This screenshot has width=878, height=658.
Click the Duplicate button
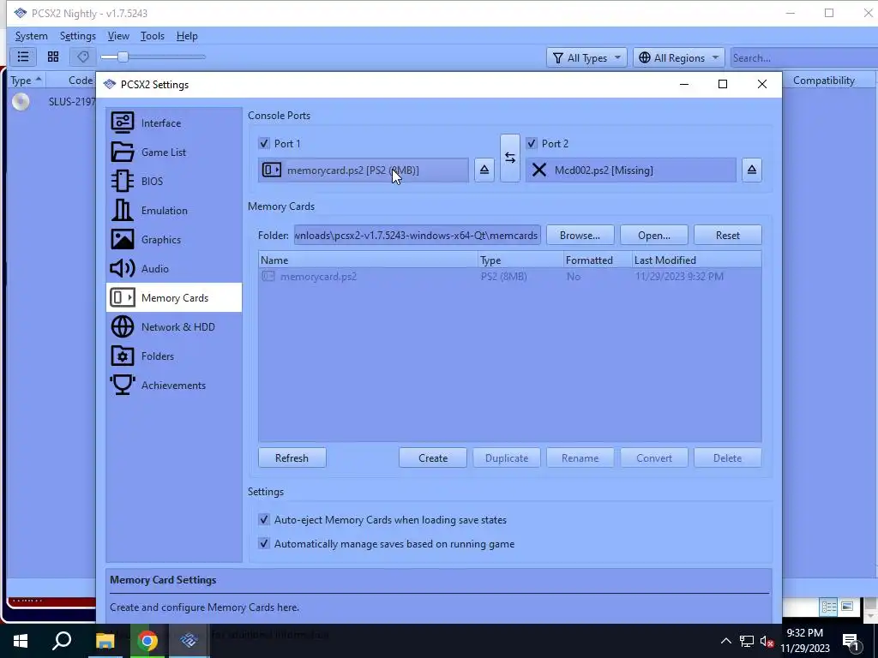[x=507, y=458]
